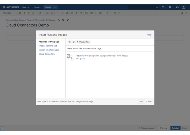Go to Pages breadcrumb link
This screenshot has height=135, width=190.
(30, 20)
